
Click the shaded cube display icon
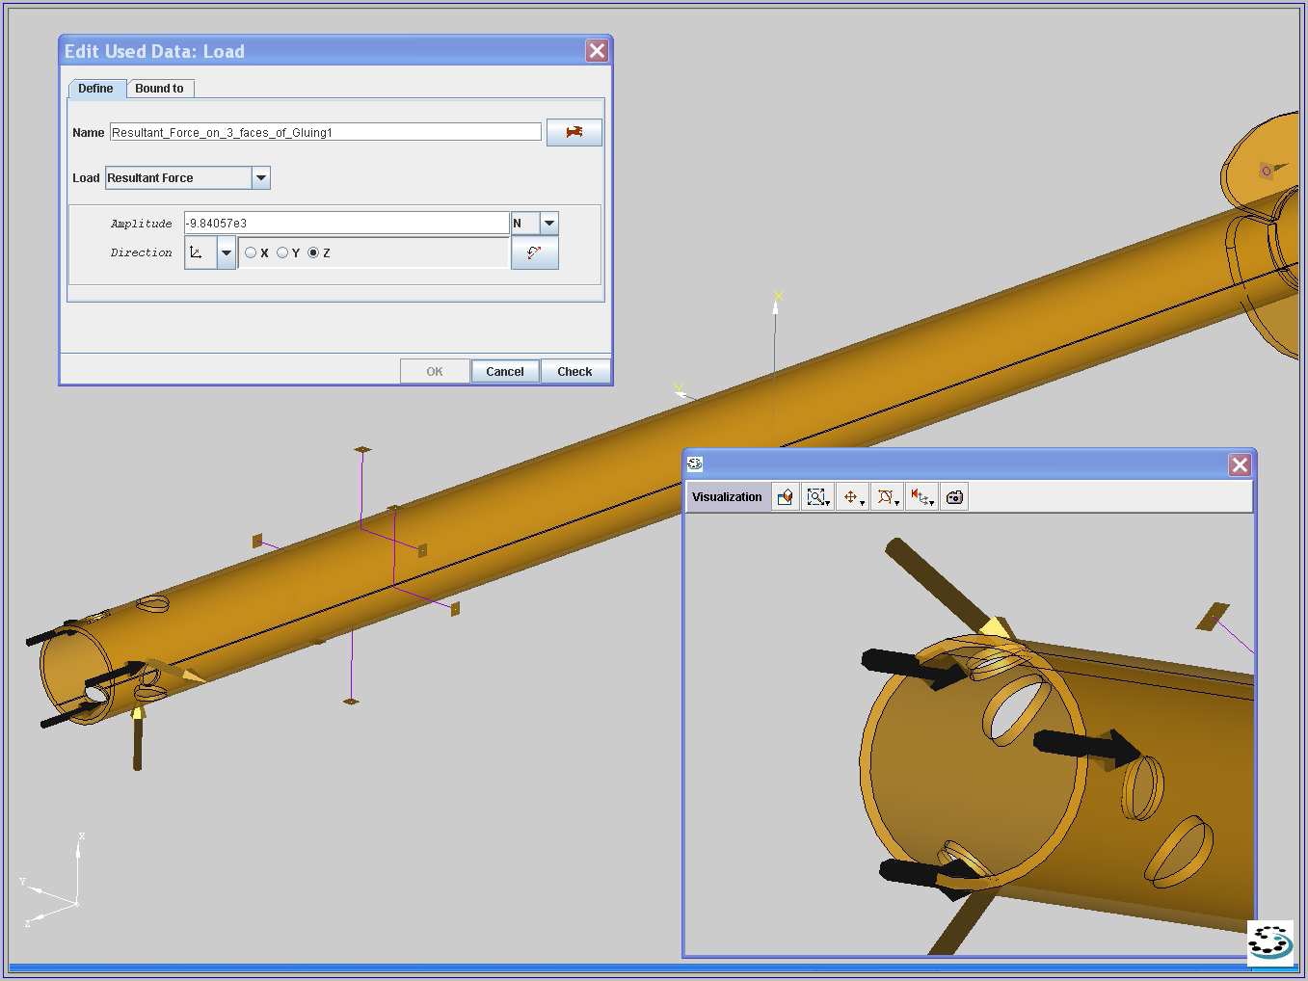[x=786, y=497]
